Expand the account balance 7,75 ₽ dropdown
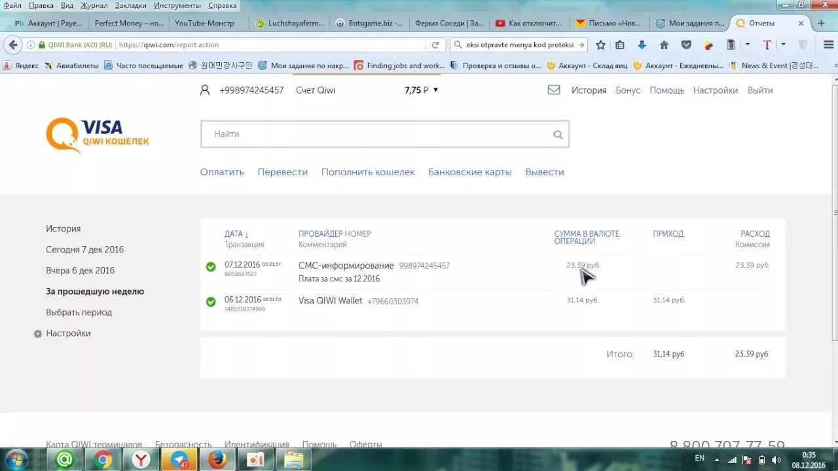The height and width of the screenshot is (471, 838). pos(435,90)
